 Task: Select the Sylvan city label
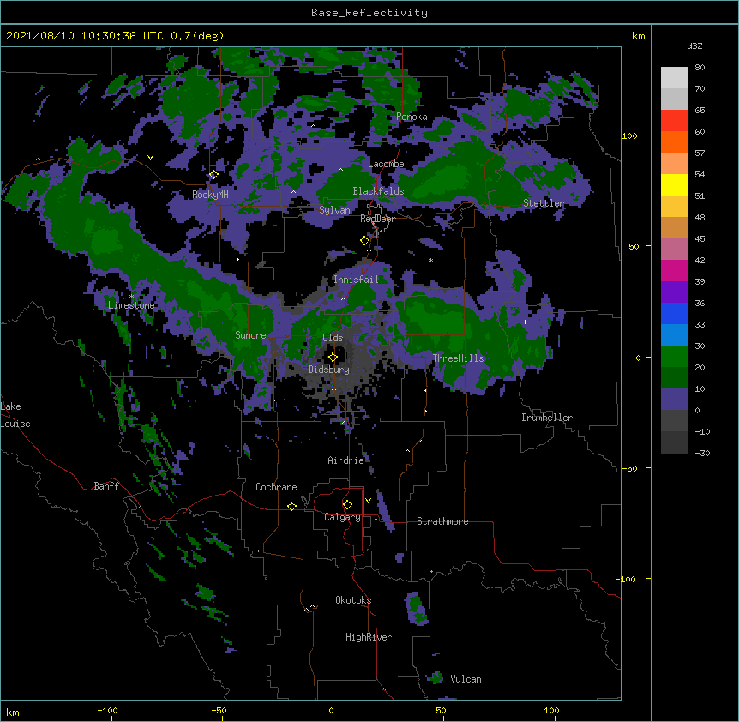[x=334, y=210]
